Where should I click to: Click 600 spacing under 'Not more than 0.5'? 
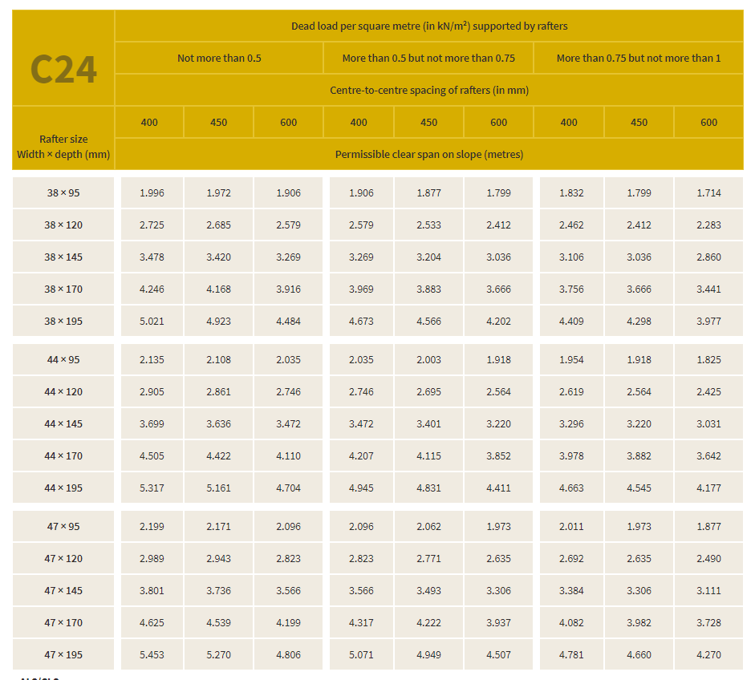pos(288,122)
